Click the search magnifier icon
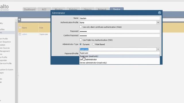 coord(20,20)
